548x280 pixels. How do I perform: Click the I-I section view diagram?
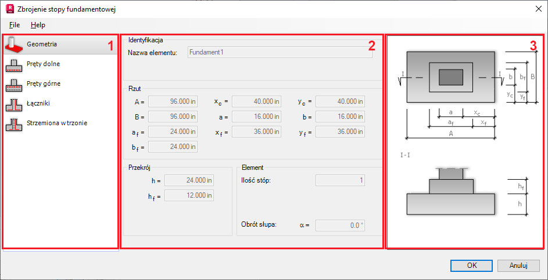tap(451, 191)
